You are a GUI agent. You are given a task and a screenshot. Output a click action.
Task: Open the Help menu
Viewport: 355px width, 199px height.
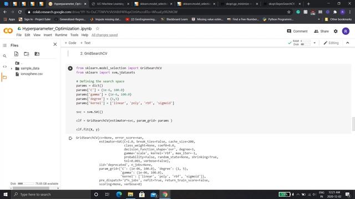click(85, 35)
